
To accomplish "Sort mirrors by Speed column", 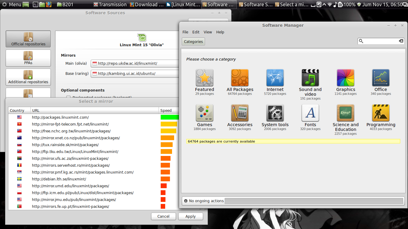I will [x=169, y=111].
